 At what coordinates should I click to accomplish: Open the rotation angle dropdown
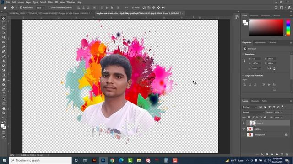point(260,68)
